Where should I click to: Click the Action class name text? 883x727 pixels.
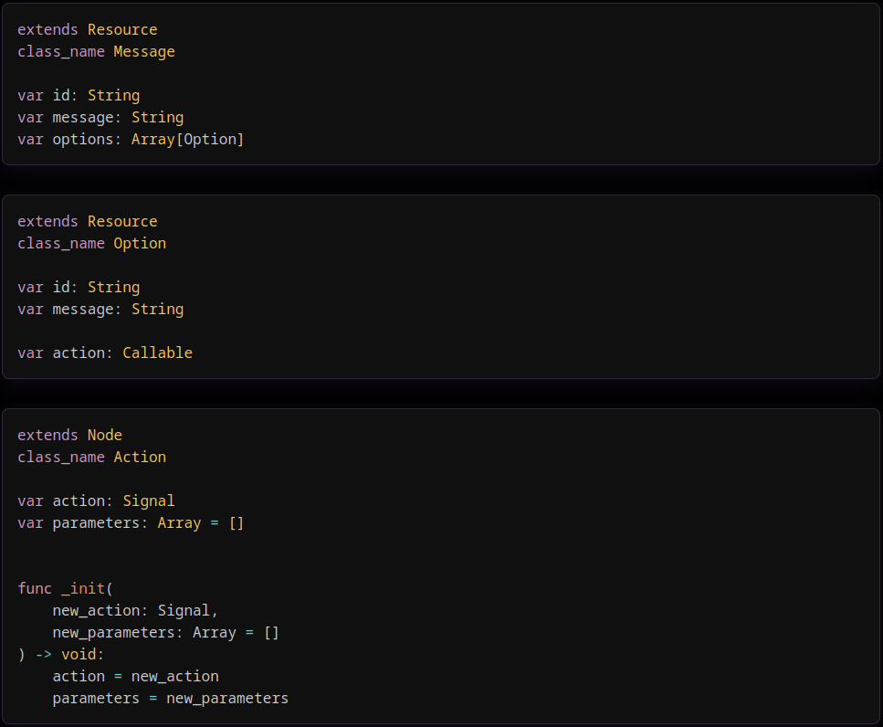pos(140,458)
